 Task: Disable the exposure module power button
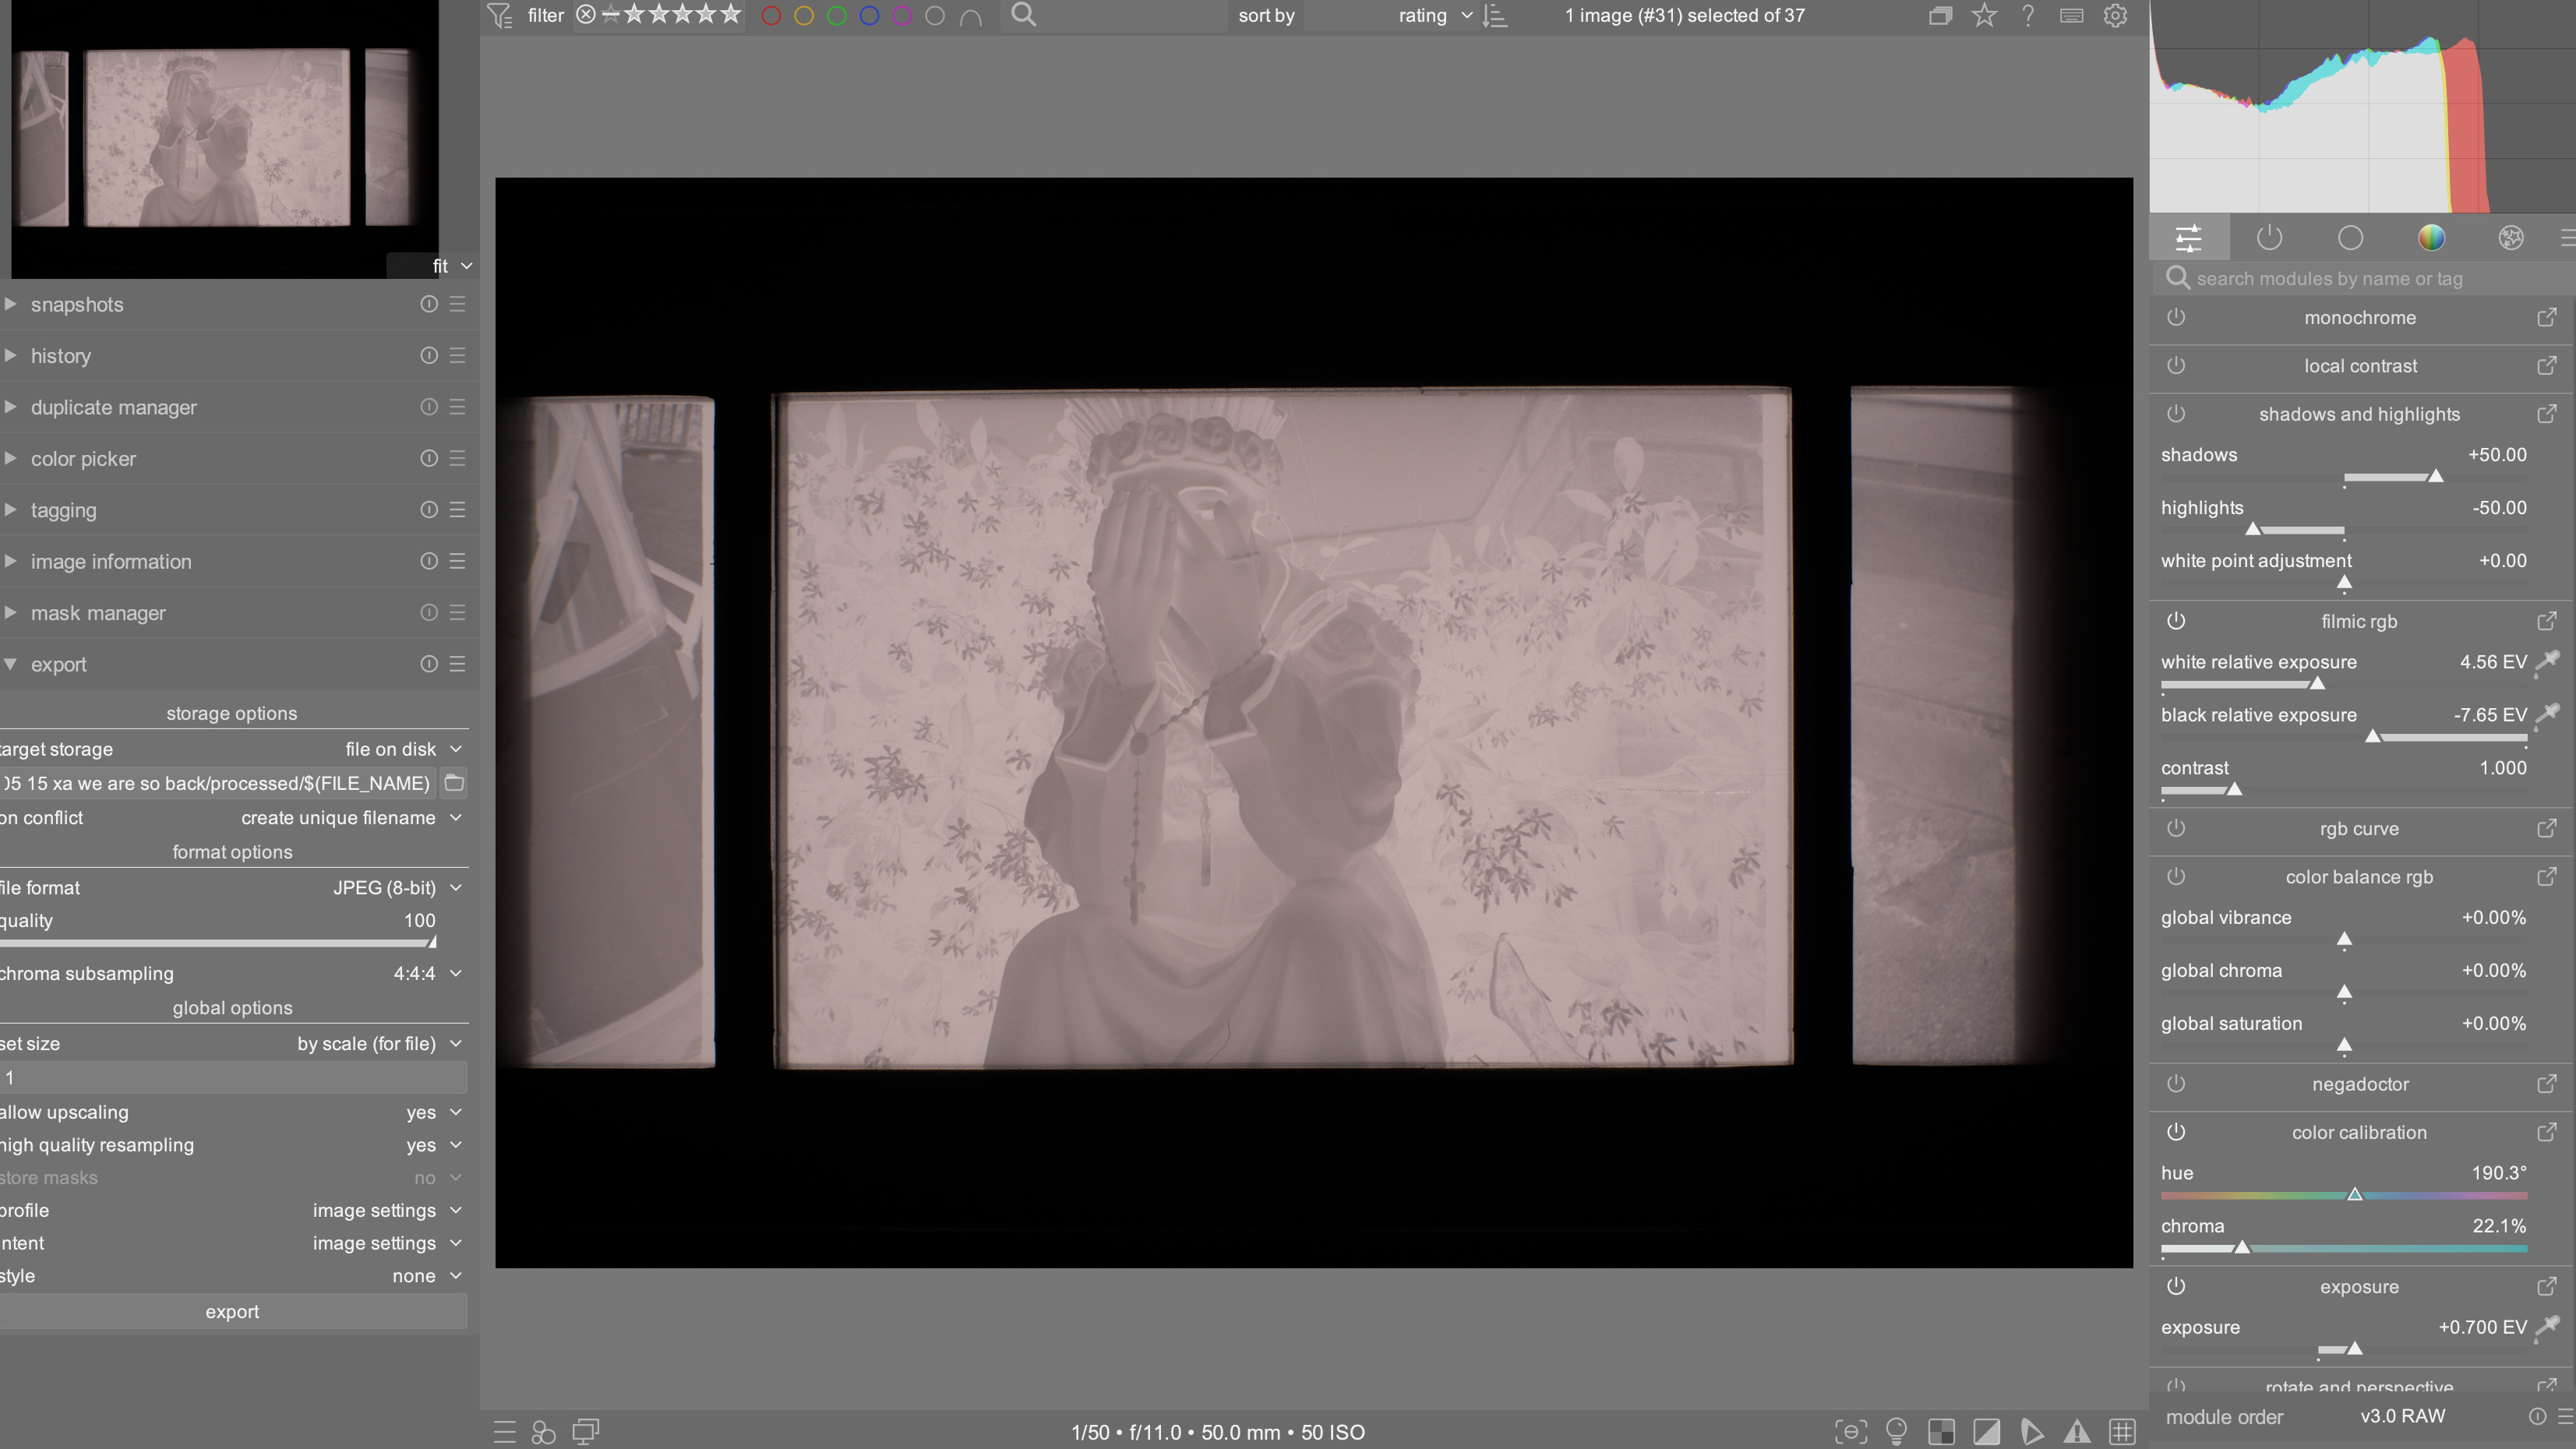coord(2176,1287)
